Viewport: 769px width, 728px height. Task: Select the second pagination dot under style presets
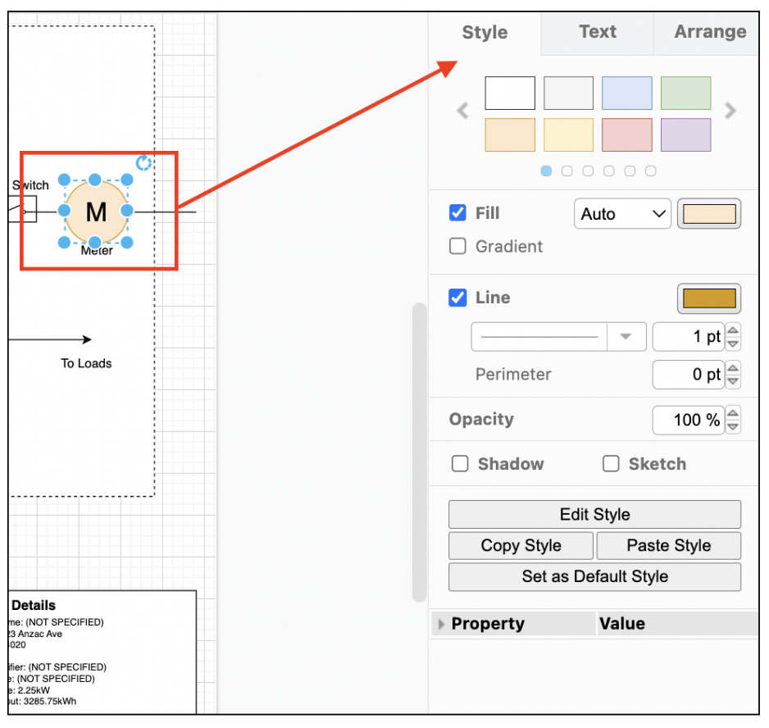(x=567, y=171)
